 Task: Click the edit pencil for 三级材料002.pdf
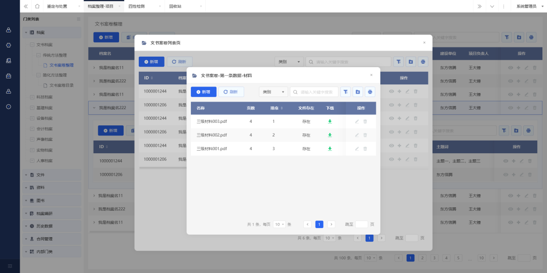point(357,135)
